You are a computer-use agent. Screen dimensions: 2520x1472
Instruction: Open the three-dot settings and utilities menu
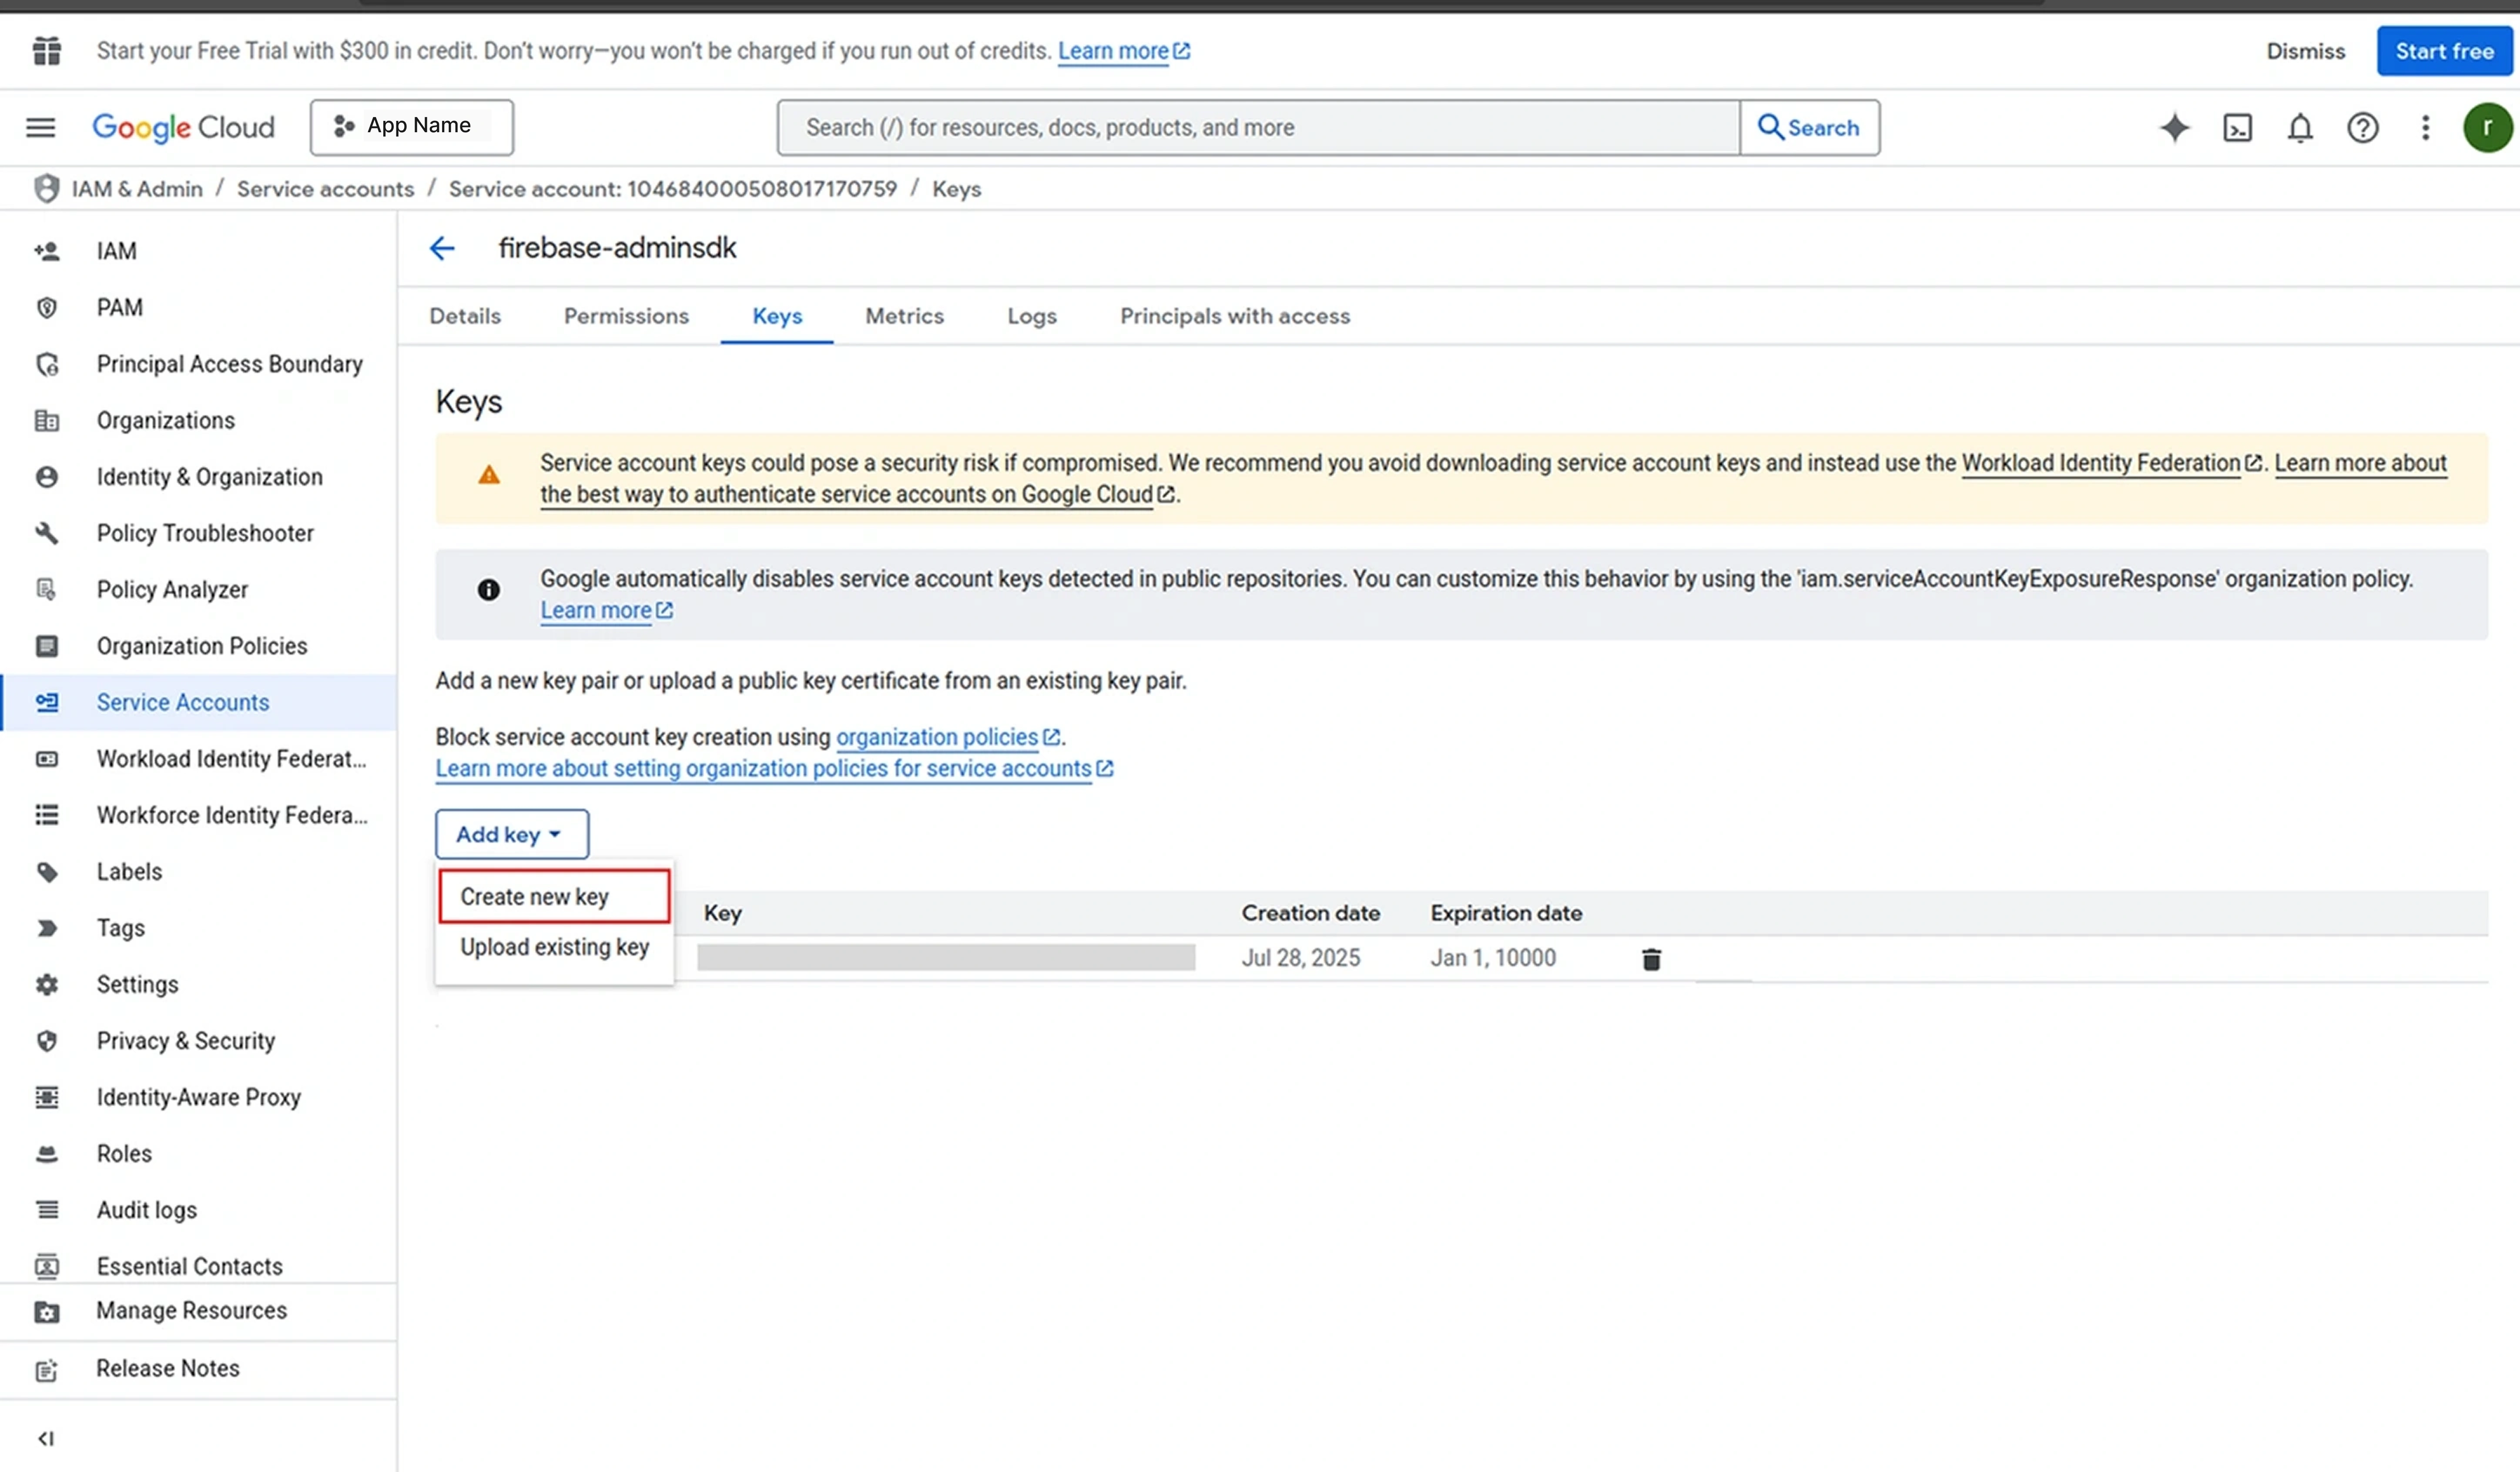coord(2425,127)
